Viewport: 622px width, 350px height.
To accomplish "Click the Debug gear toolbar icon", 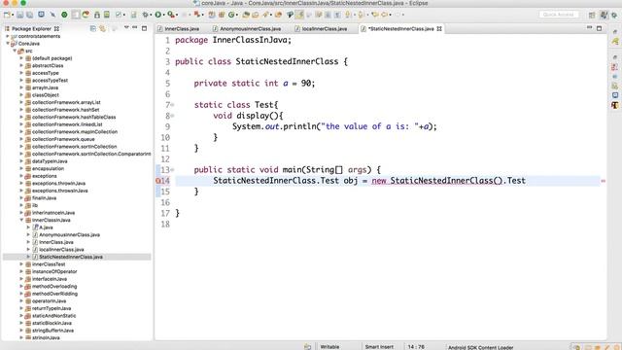I will pyautogui.click(x=145, y=15).
